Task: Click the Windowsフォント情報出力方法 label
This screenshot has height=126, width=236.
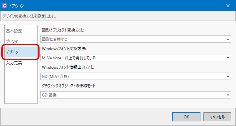Action: pos(68,67)
